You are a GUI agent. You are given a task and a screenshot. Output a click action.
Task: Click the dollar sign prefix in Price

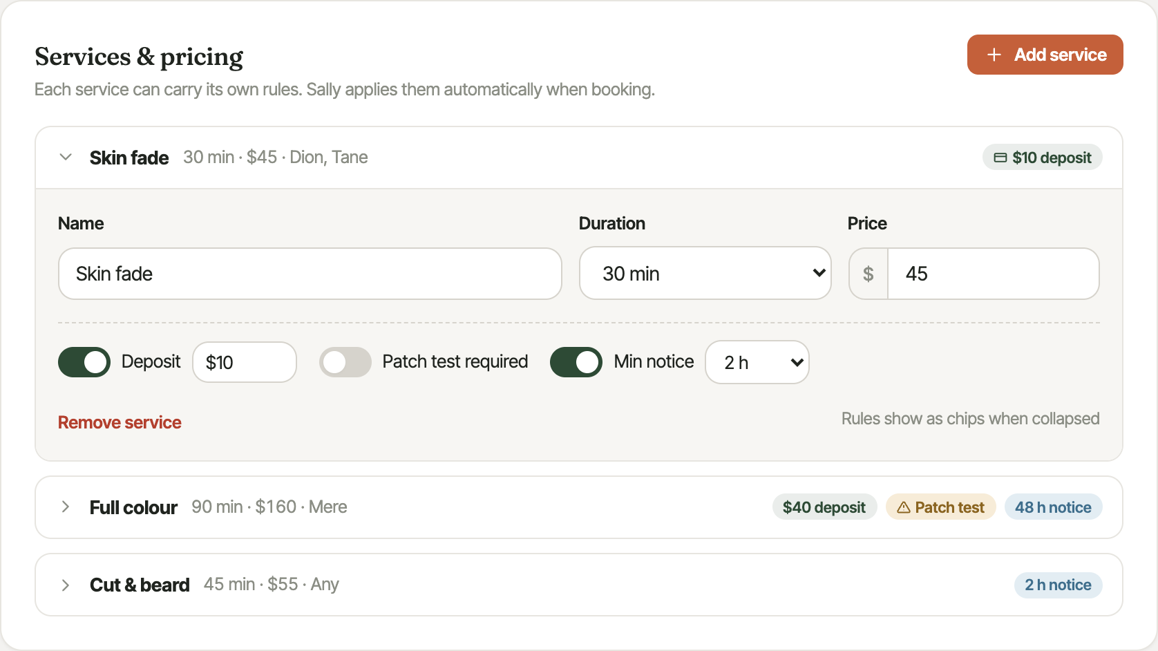(868, 274)
